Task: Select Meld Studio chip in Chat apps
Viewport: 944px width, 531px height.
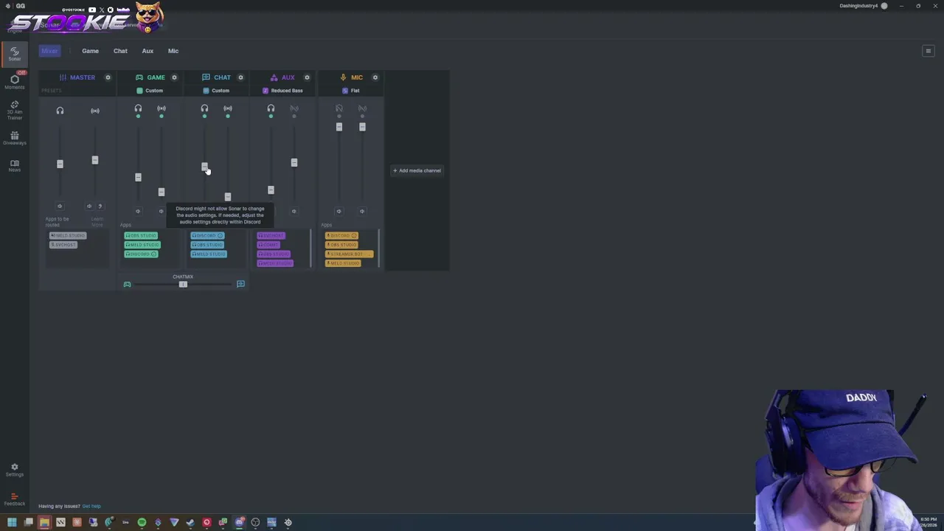Action: click(x=209, y=254)
